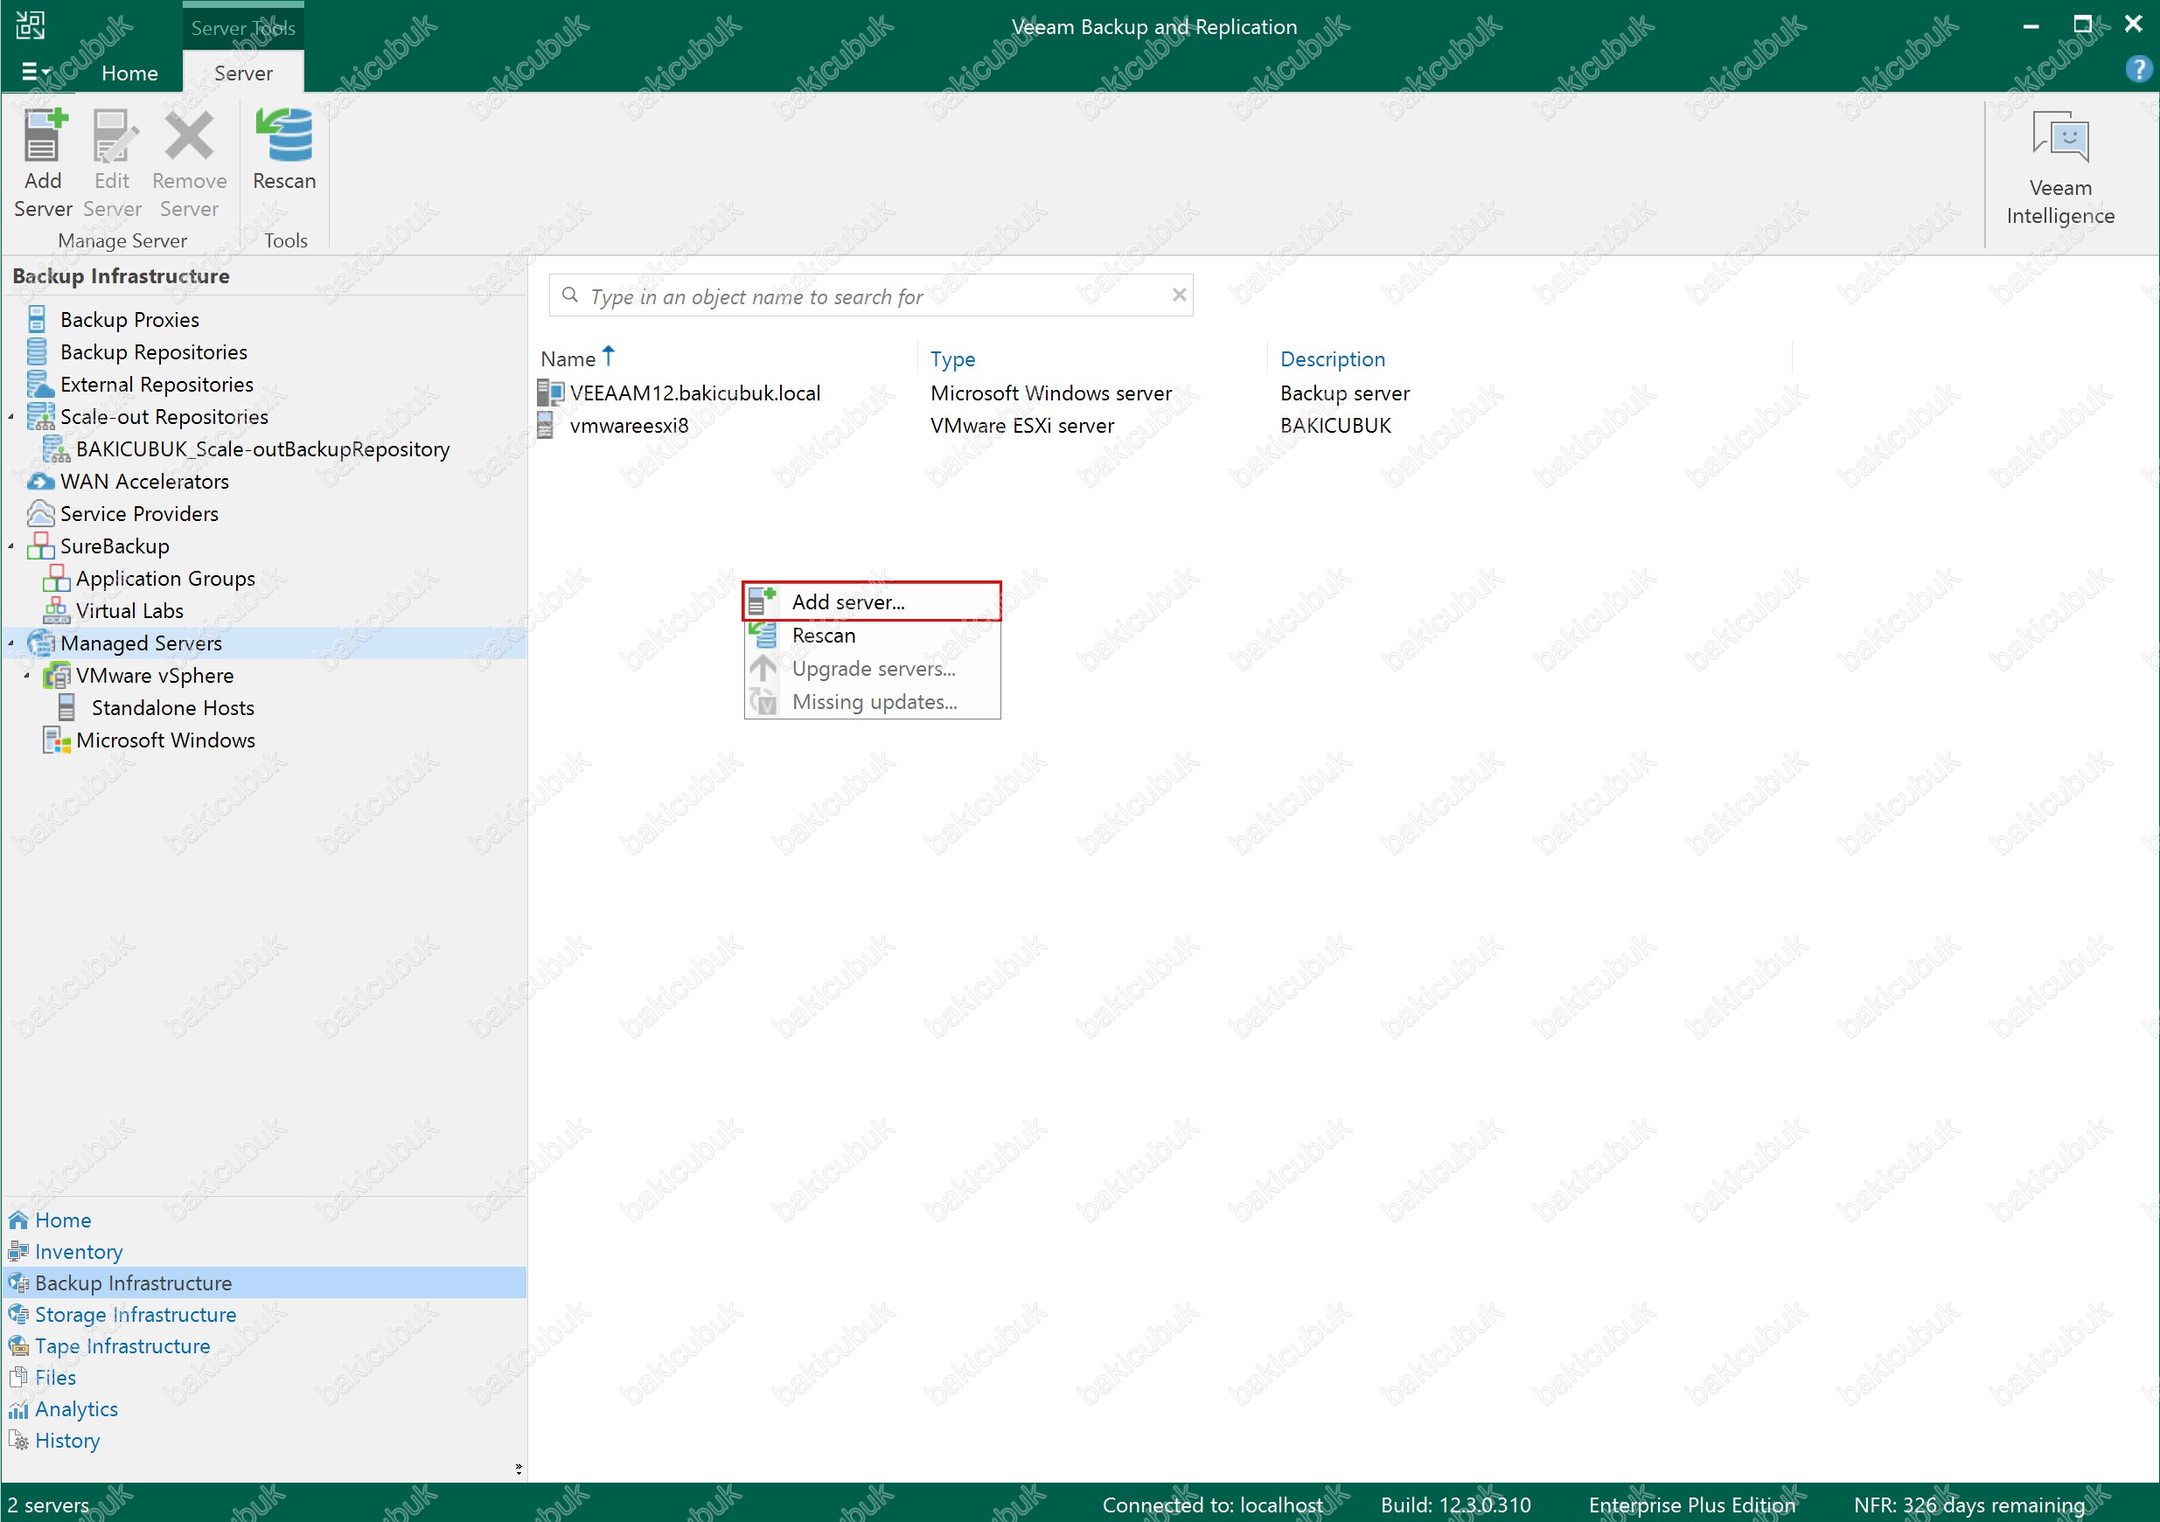
Task: Click the Virtual Labs icon
Action: 57,609
